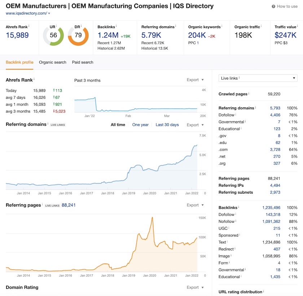Click the info icon beside Organic keywords
This screenshot has height=296, width=303.
[x=222, y=26]
